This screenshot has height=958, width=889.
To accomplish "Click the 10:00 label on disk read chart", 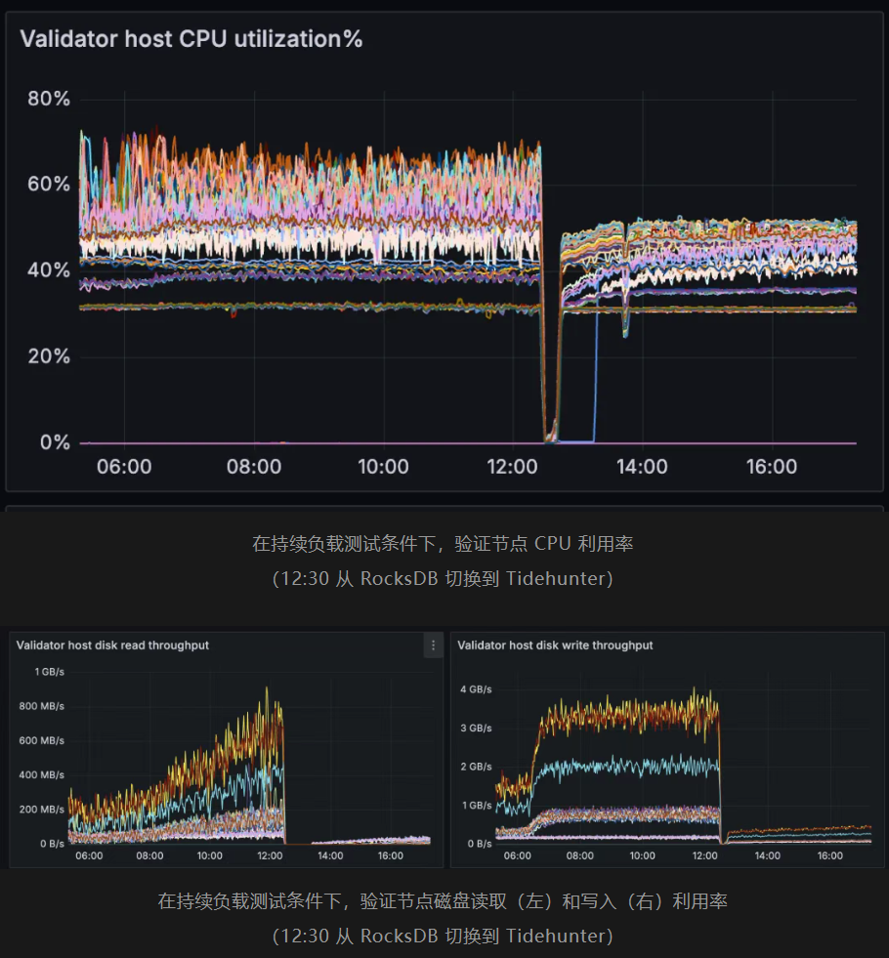I will pyautogui.click(x=210, y=855).
